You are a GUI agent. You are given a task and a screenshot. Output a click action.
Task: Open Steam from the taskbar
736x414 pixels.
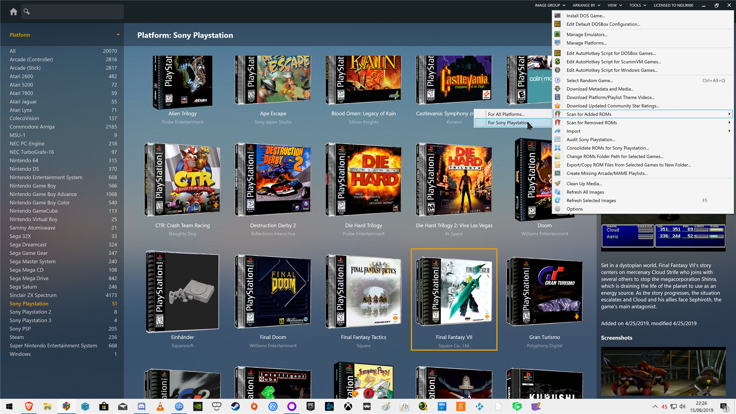point(235,406)
